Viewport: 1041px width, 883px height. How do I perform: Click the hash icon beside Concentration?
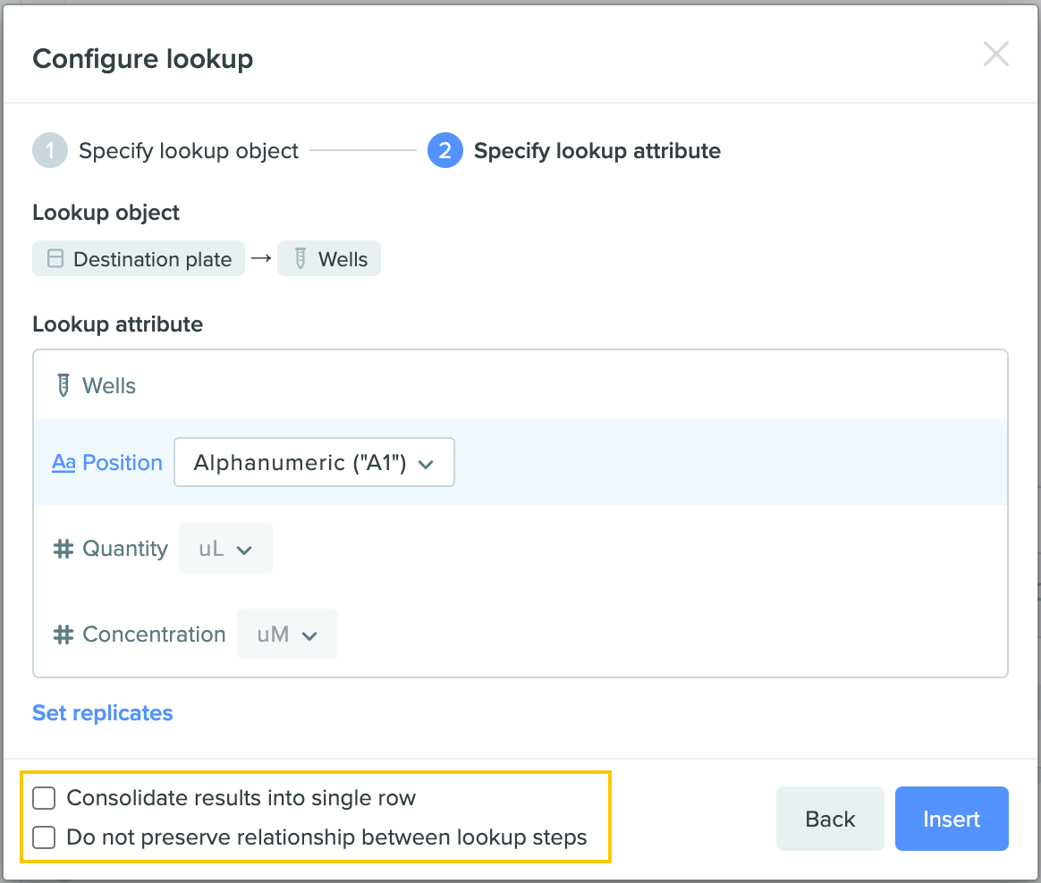click(63, 635)
